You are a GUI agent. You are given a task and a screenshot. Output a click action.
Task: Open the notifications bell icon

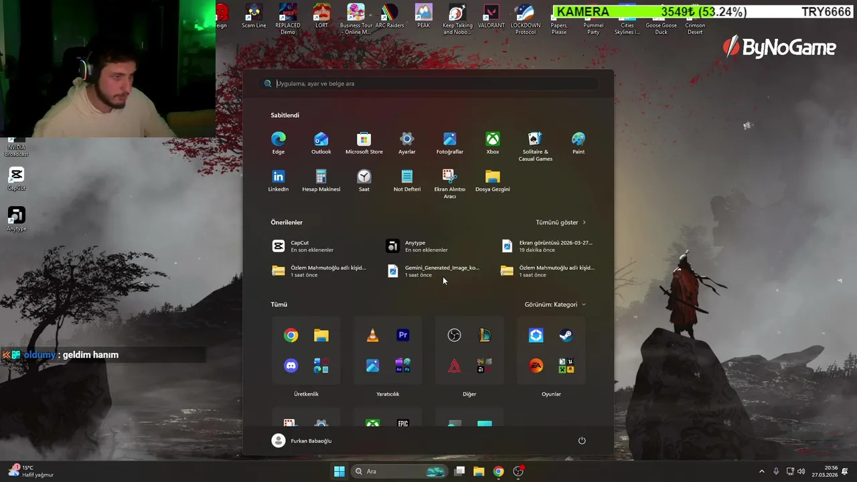(845, 471)
